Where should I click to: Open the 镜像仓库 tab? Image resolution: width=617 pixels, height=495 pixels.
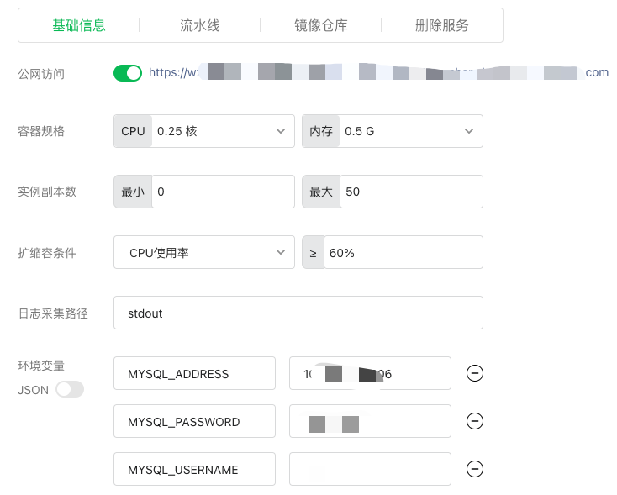(321, 25)
